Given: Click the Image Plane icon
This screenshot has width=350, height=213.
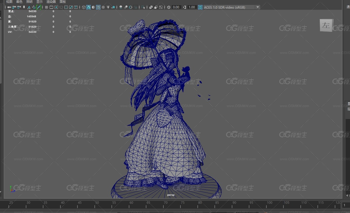Looking at the screenshot, I should [x=29, y=7].
